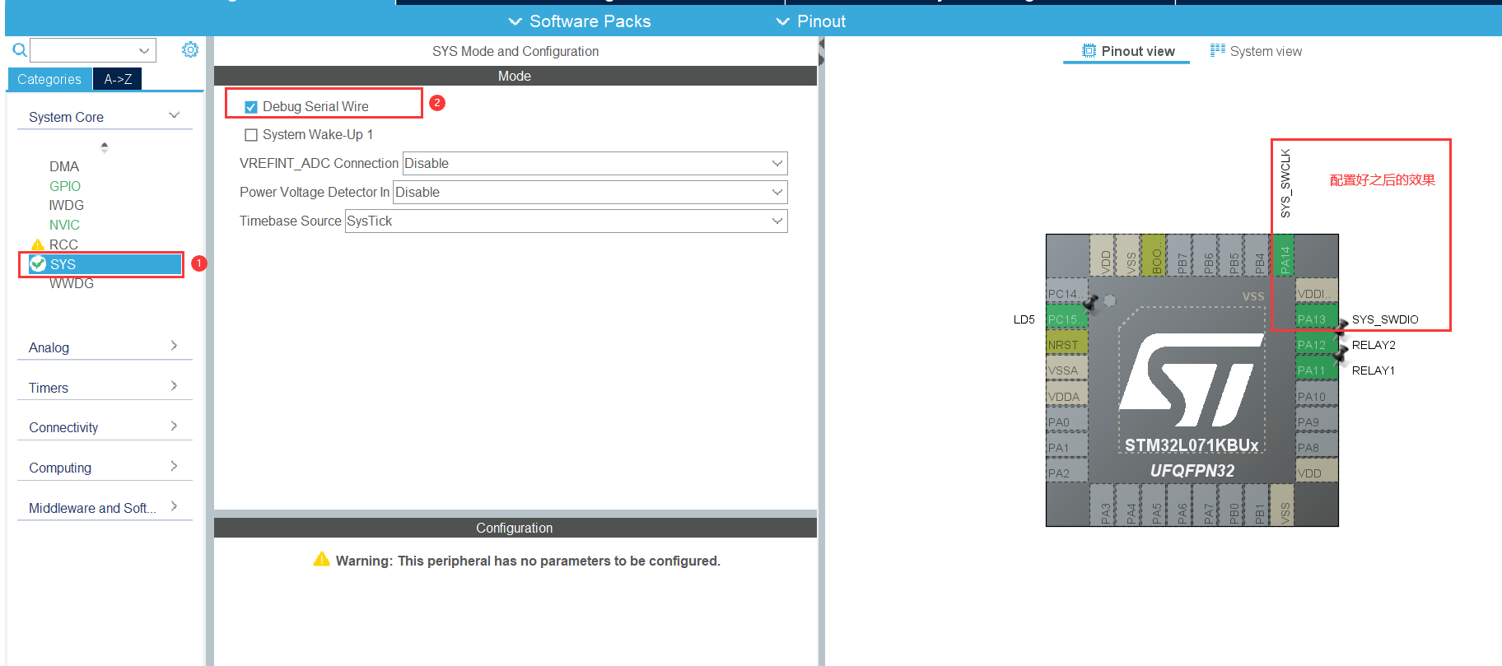
Task: Expand the Computing category
Action: [105, 467]
